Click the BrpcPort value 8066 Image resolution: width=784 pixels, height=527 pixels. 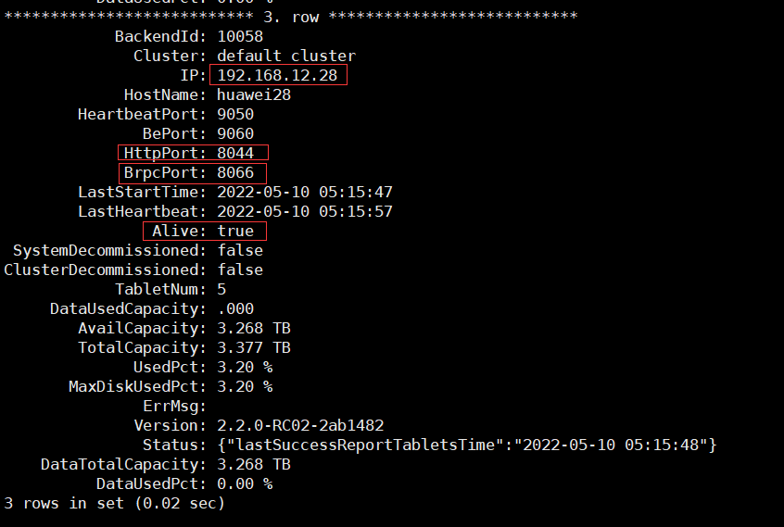tap(235, 173)
